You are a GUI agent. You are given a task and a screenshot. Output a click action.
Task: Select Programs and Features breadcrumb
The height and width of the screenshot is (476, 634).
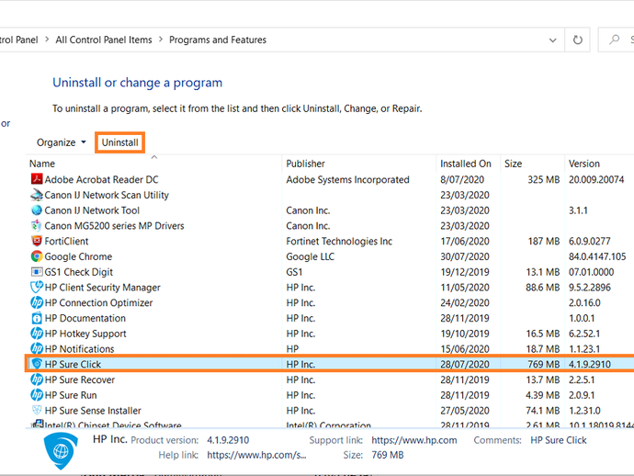[218, 40]
